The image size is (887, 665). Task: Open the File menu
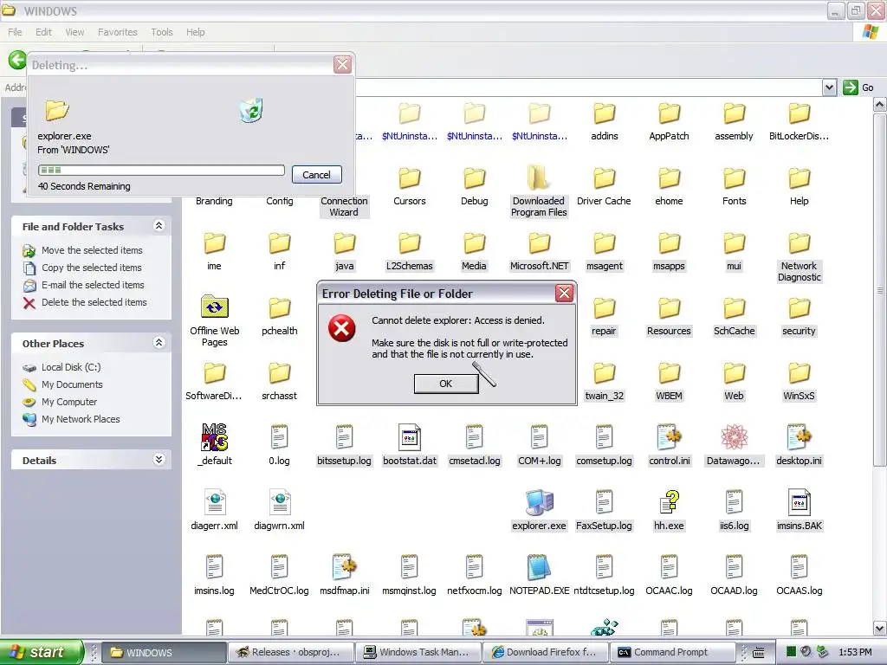click(15, 32)
